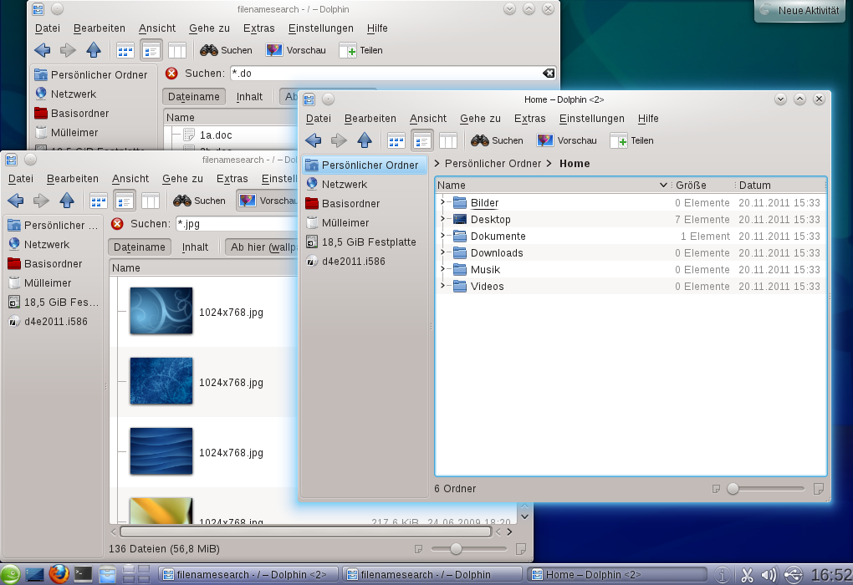Open the openSUSE application launcher

tap(10, 575)
